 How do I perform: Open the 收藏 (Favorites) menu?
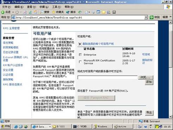pyautogui.click(x=44, y=7)
